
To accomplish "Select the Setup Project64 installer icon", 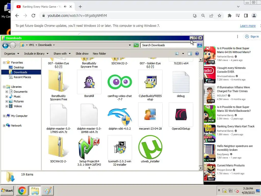I will pos(89,147).
